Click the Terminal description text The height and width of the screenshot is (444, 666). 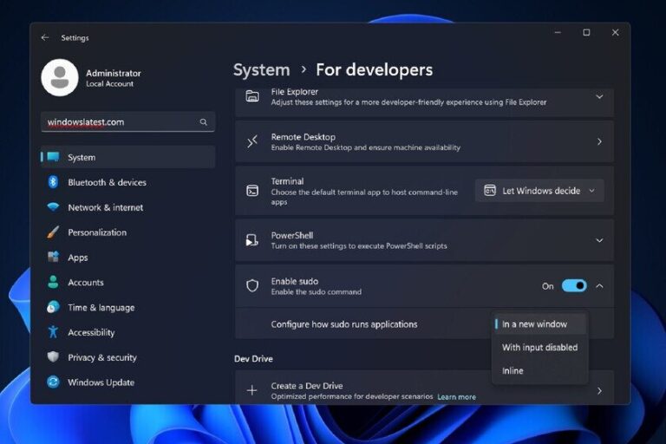[x=364, y=197]
